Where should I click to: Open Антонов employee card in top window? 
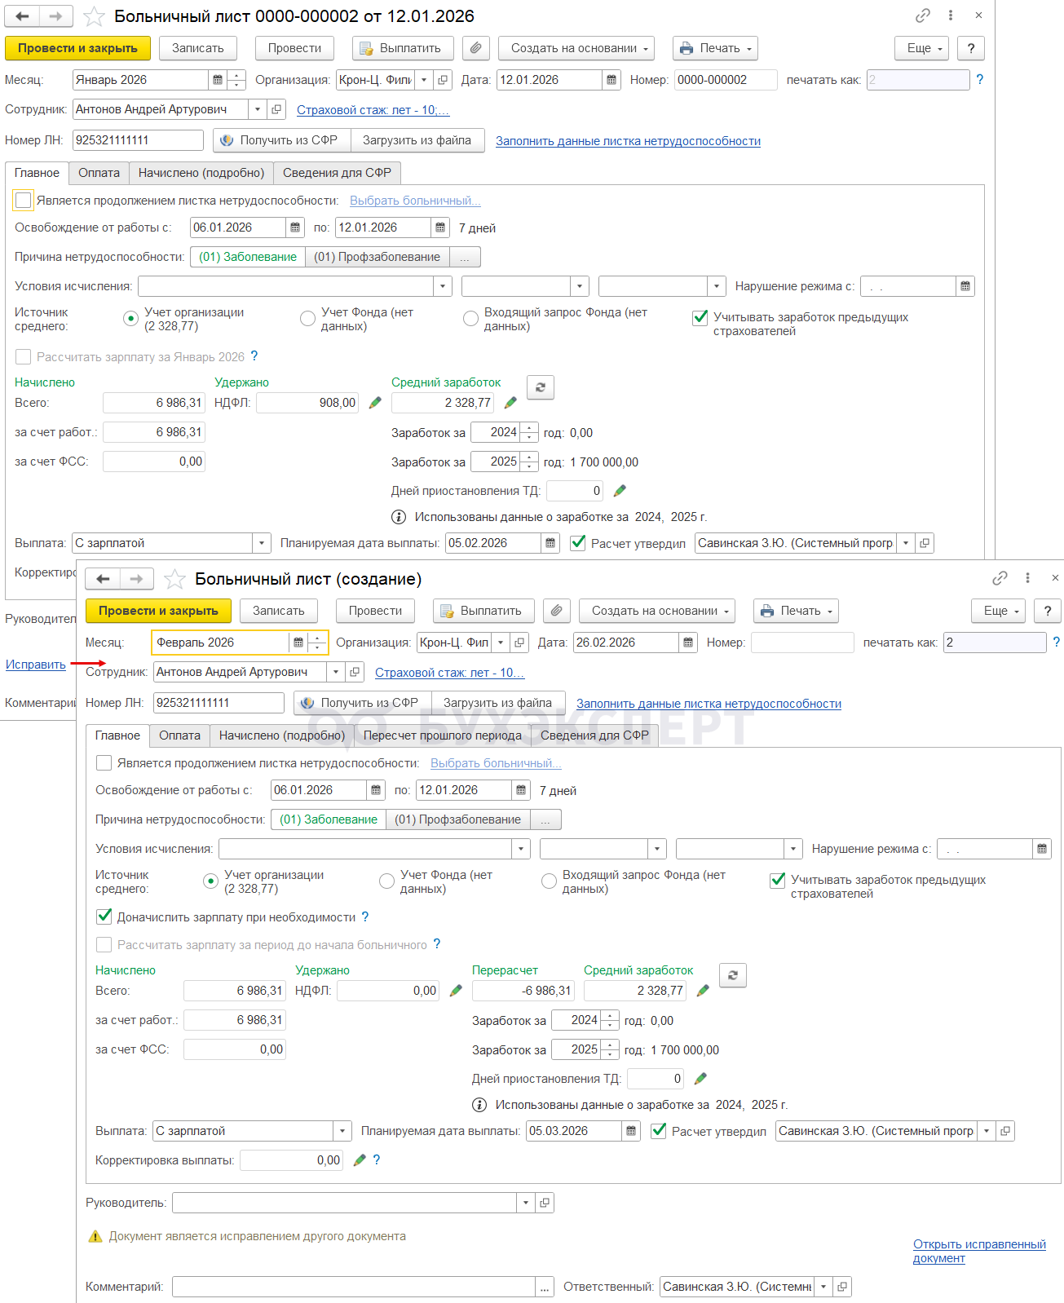tap(276, 109)
